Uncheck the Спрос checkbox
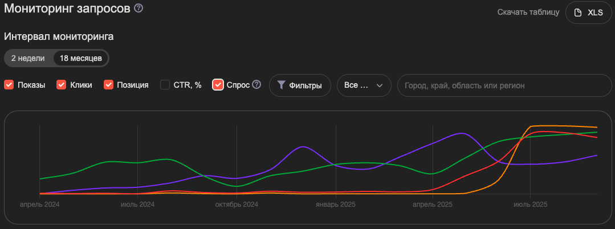This screenshot has height=229, width=615. click(x=218, y=85)
